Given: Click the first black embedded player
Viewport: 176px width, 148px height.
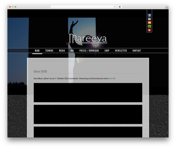Looking at the screenshot, I should (88, 93).
